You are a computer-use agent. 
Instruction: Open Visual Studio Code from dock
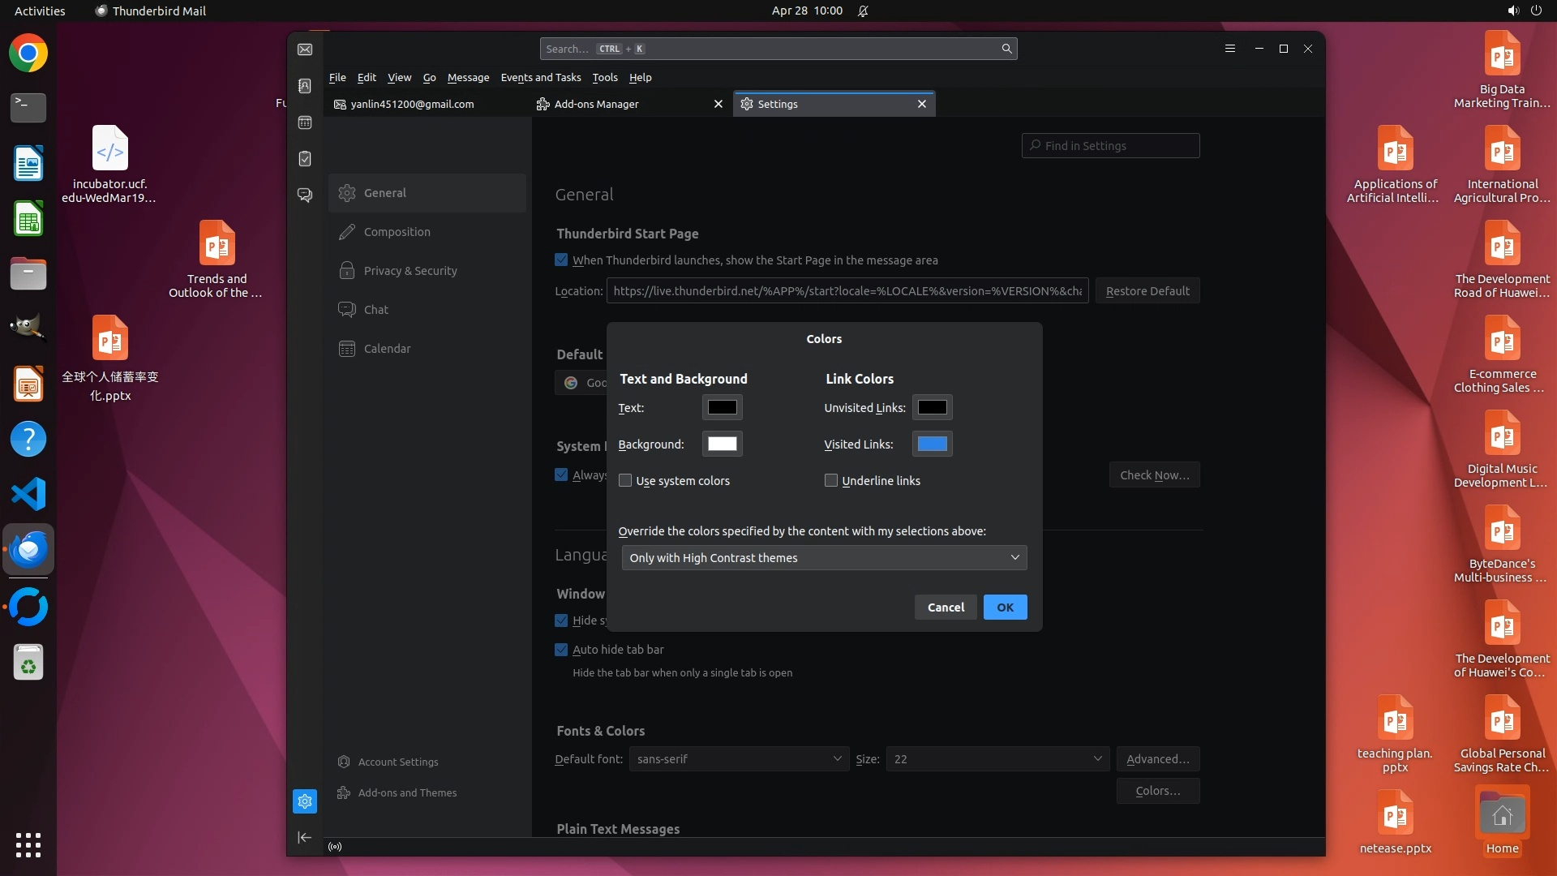point(28,494)
